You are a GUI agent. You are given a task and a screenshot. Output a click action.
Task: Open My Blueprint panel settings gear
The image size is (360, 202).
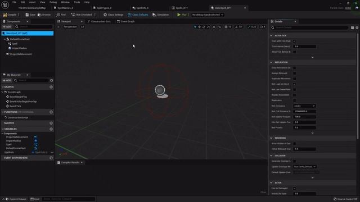[x=51, y=80]
